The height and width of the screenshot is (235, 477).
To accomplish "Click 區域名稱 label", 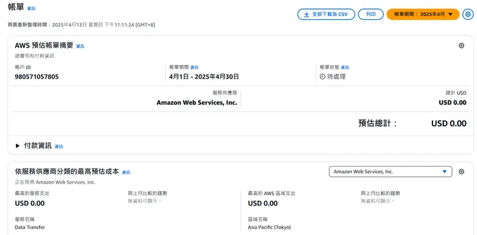I will click(x=258, y=219).
